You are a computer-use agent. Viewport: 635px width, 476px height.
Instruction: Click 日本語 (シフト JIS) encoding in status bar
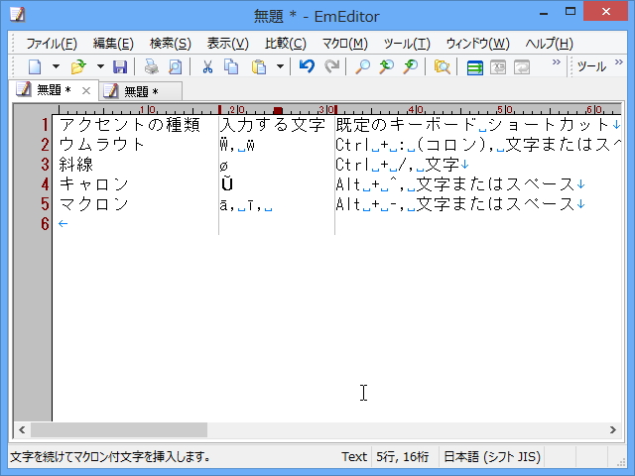(492, 456)
